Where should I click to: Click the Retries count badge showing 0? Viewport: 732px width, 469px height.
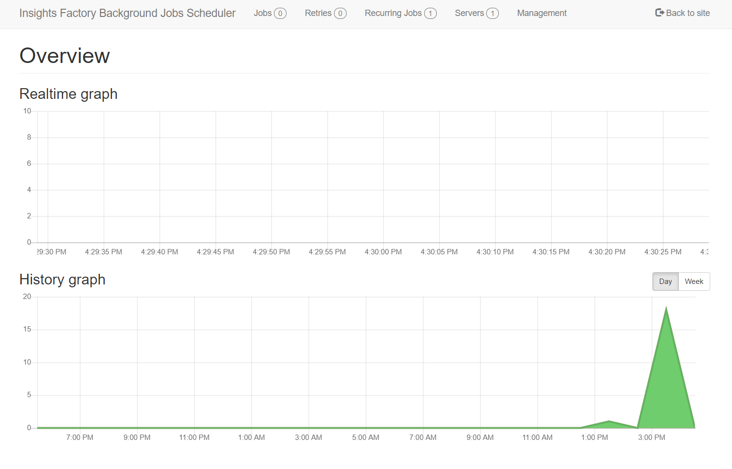pos(340,14)
